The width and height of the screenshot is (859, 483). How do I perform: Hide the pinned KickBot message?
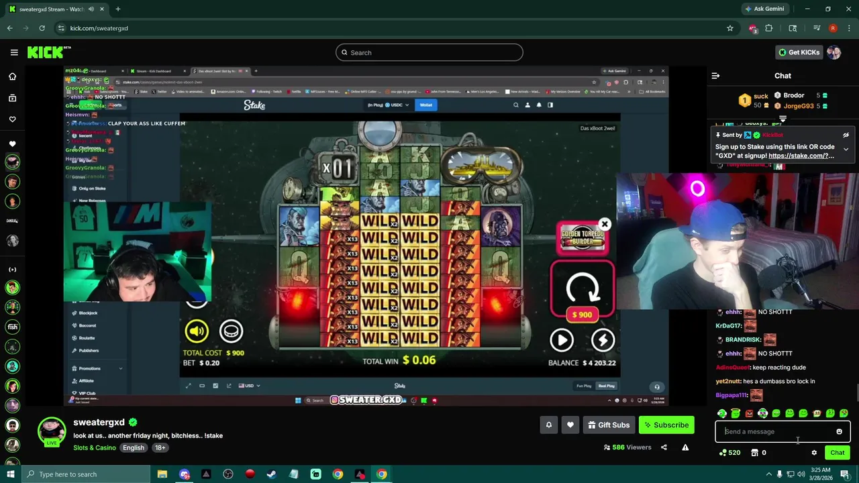tap(846, 135)
